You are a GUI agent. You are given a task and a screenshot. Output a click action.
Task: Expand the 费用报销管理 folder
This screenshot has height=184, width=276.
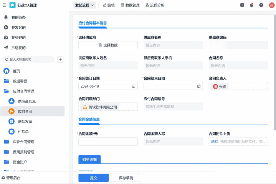coord(23,152)
